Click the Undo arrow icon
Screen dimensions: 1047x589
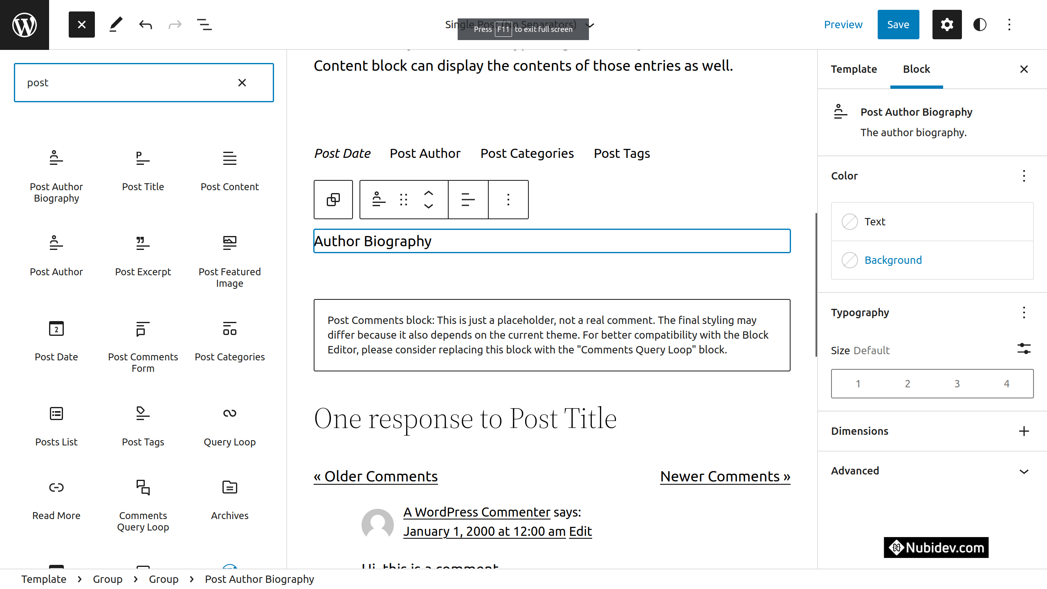pos(145,25)
